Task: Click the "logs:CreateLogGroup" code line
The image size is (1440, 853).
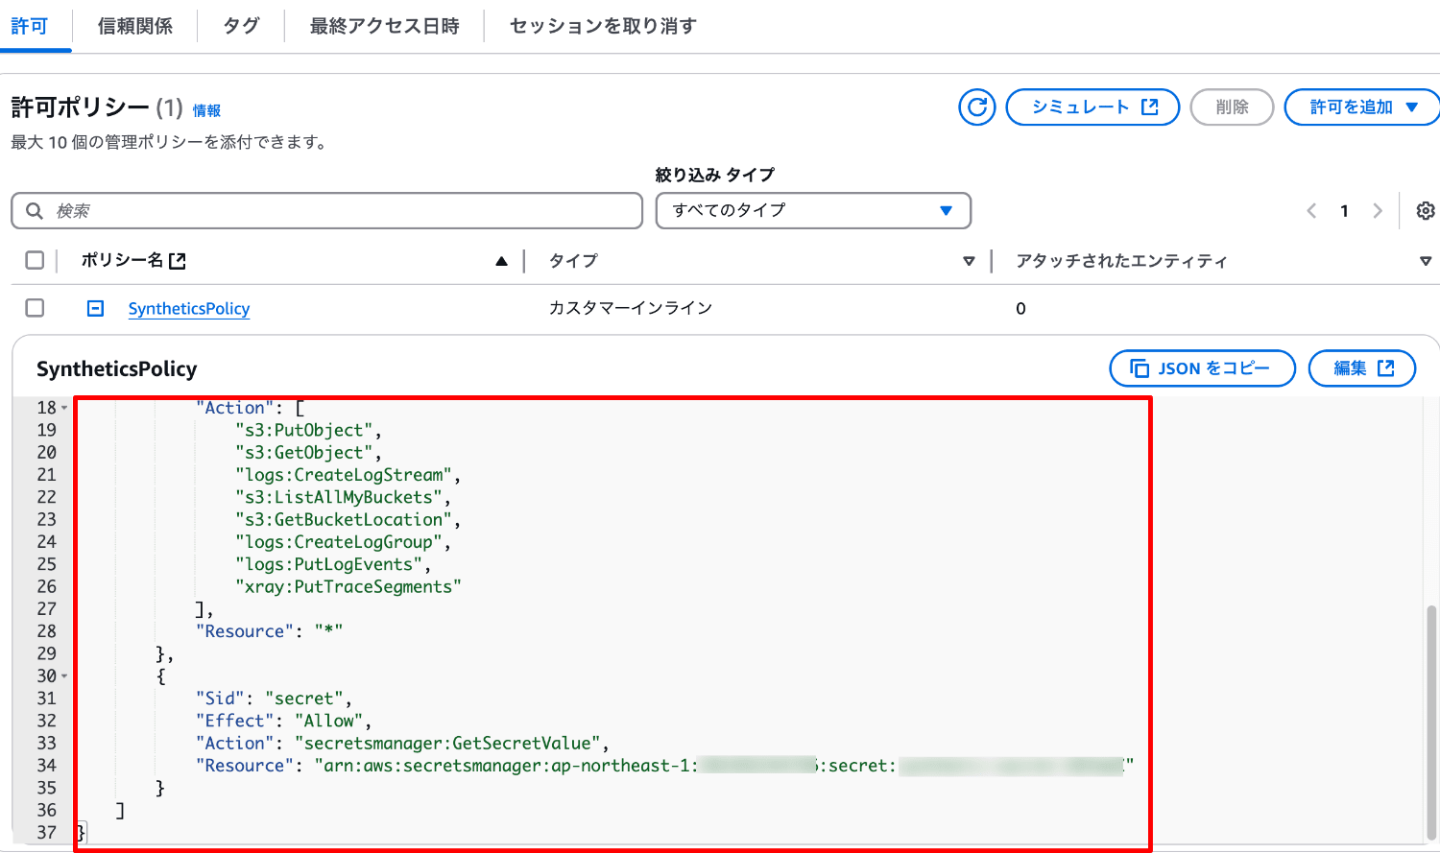Action: point(344,542)
